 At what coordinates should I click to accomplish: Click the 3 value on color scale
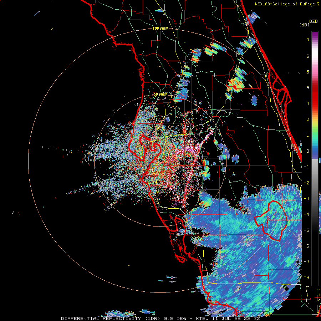(x=308, y=103)
